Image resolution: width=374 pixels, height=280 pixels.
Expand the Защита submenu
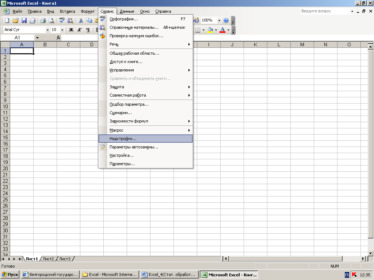pos(145,87)
